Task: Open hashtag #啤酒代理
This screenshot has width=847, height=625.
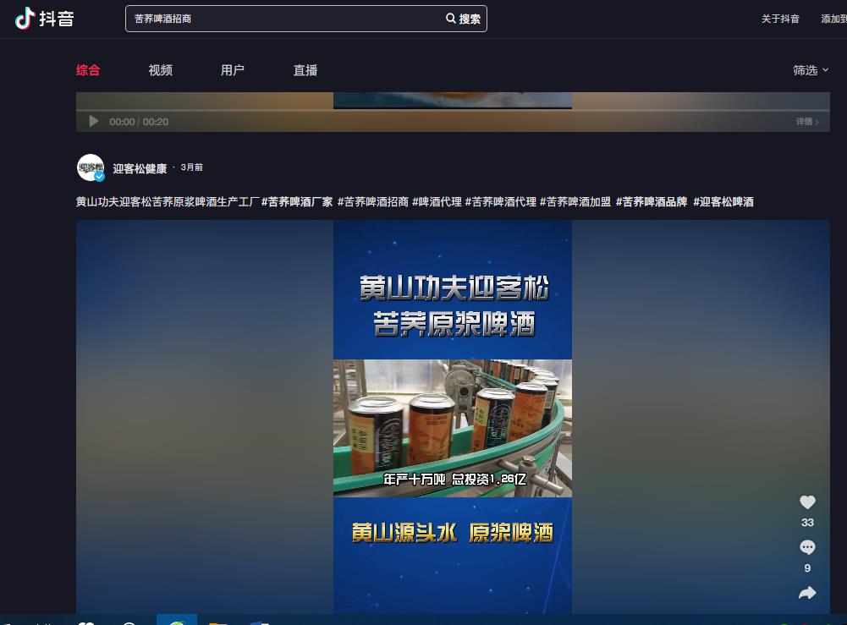Action: (437, 202)
